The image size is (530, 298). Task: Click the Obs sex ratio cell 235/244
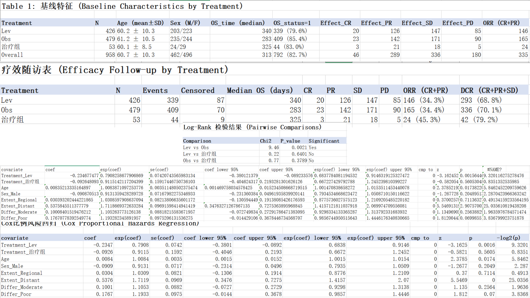[x=181, y=39]
